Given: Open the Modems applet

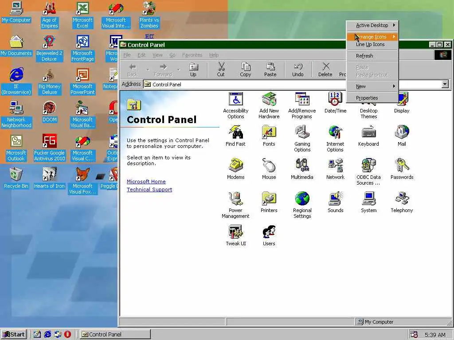Looking at the screenshot, I should click(x=236, y=169).
